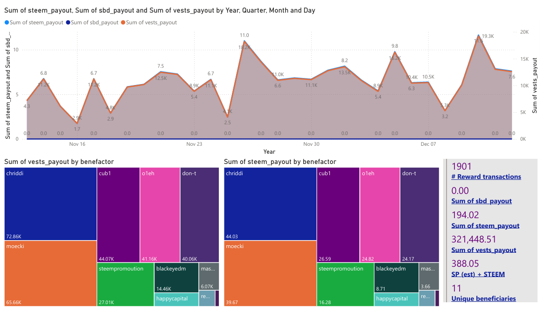Click the Sum of steem_payout card link
Screen dimensions: 545x313
[485, 226]
